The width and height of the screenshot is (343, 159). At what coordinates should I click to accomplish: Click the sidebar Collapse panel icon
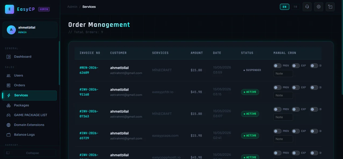pos(8,153)
